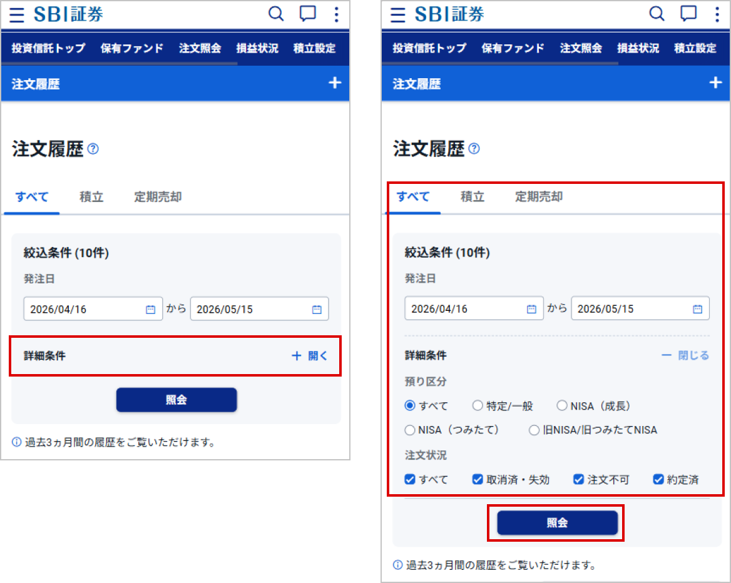Screen dimensions: 731x583
Task: Click SBI証券 logo in left screen
Action: click(68, 14)
